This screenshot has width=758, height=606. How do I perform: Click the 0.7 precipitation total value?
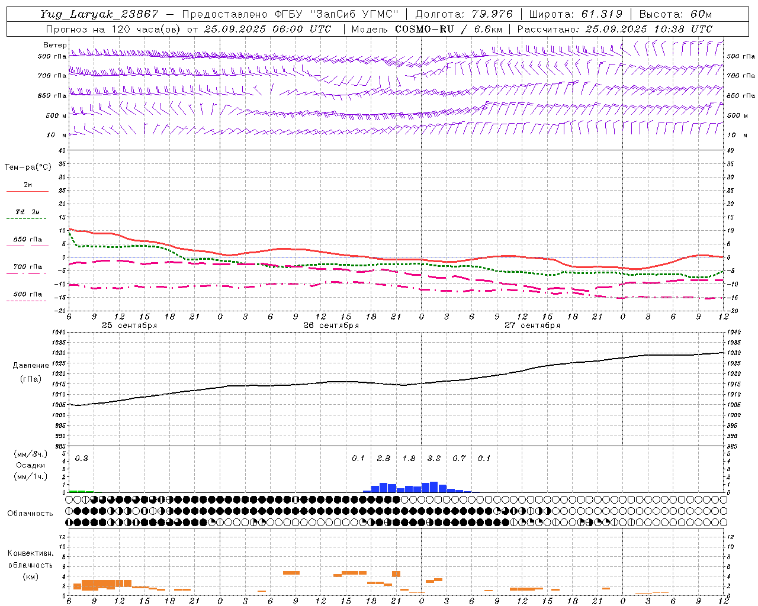coord(459,458)
